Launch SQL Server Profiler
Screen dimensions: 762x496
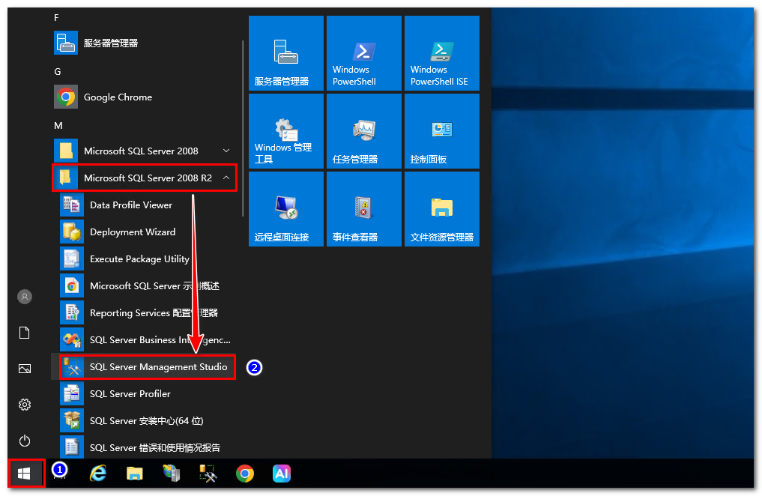pos(130,394)
